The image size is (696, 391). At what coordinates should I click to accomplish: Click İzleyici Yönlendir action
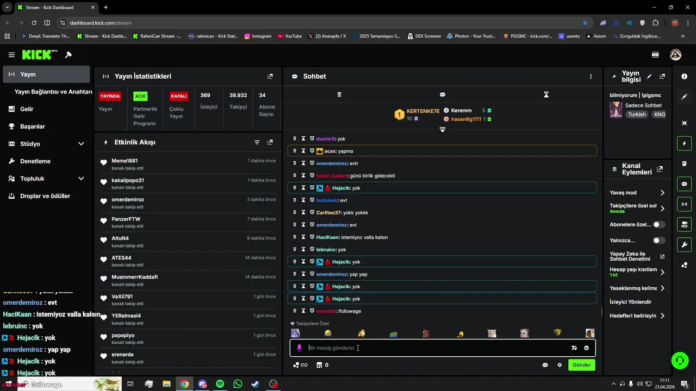(x=630, y=302)
